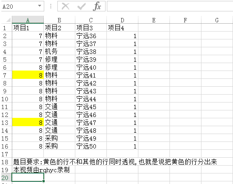The image size is (233, 184).
Task: Select cell B4 containing 机务
Action: point(59,52)
